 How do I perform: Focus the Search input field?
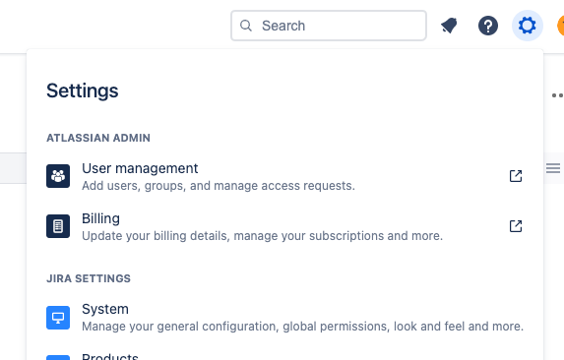pyautogui.click(x=329, y=26)
